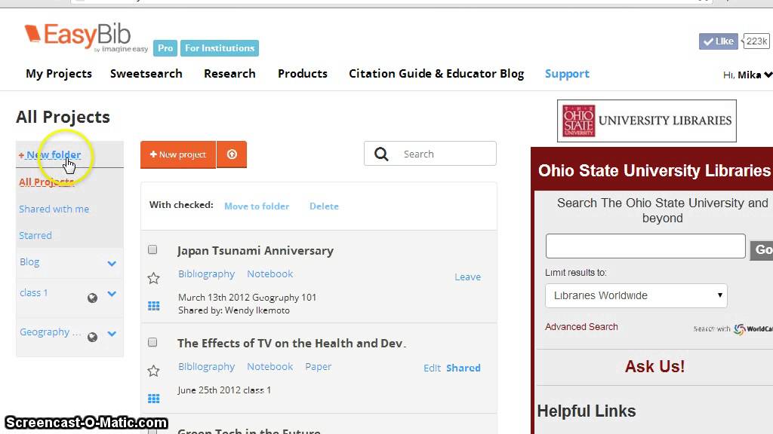Image resolution: width=773 pixels, height=434 pixels.
Task: Click globe icon next to Geography folder
Action: (92, 337)
